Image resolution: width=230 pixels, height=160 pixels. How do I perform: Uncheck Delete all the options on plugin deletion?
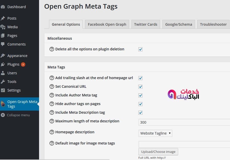pos(140,49)
